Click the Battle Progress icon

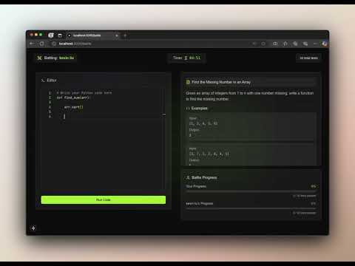[188, 177]
